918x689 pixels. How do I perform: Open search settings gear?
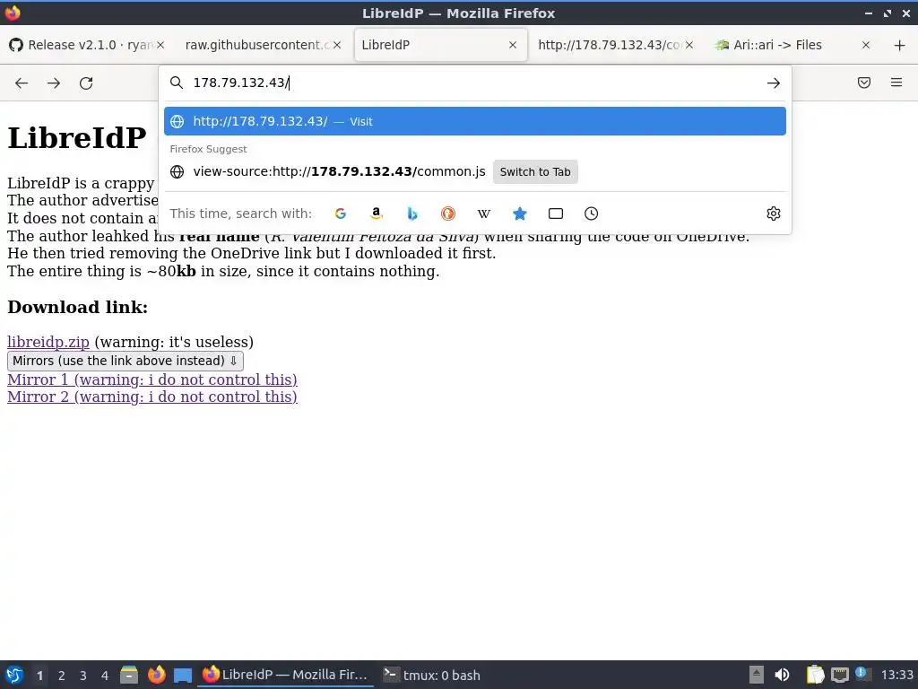[x=774, y=214]
